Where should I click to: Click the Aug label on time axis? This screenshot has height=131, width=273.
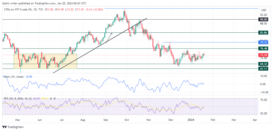coord(83,120)
